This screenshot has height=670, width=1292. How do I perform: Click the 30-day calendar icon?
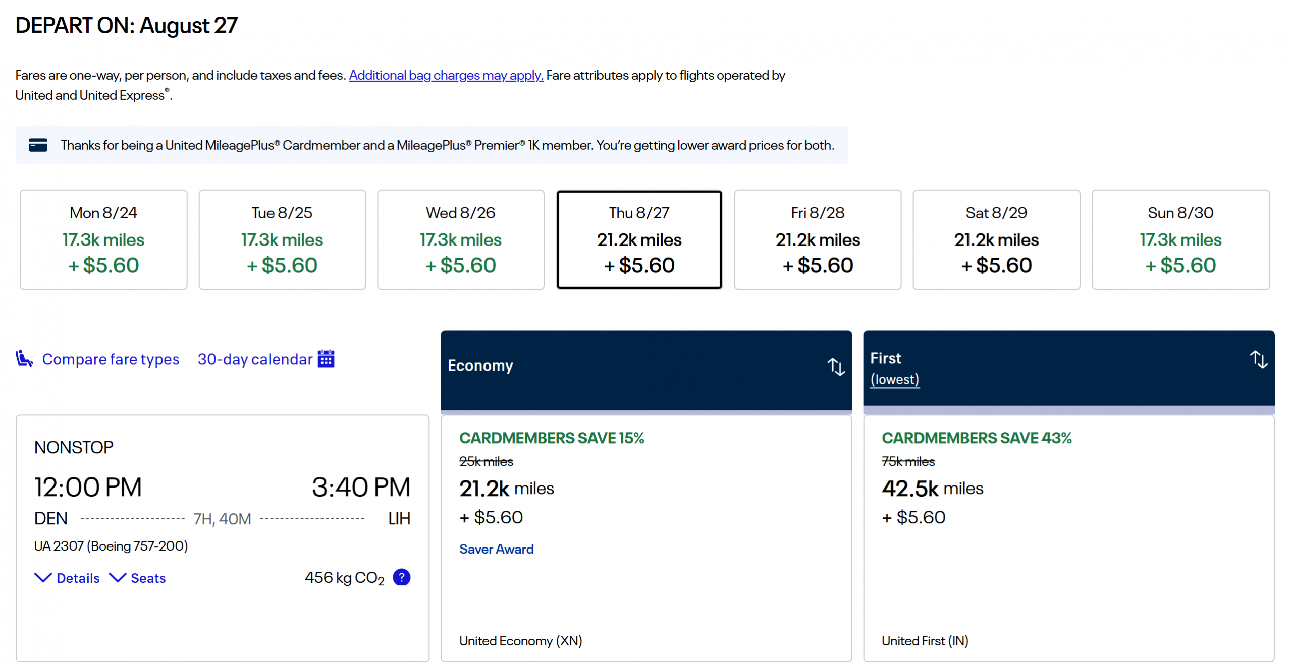tap(326, 359)
